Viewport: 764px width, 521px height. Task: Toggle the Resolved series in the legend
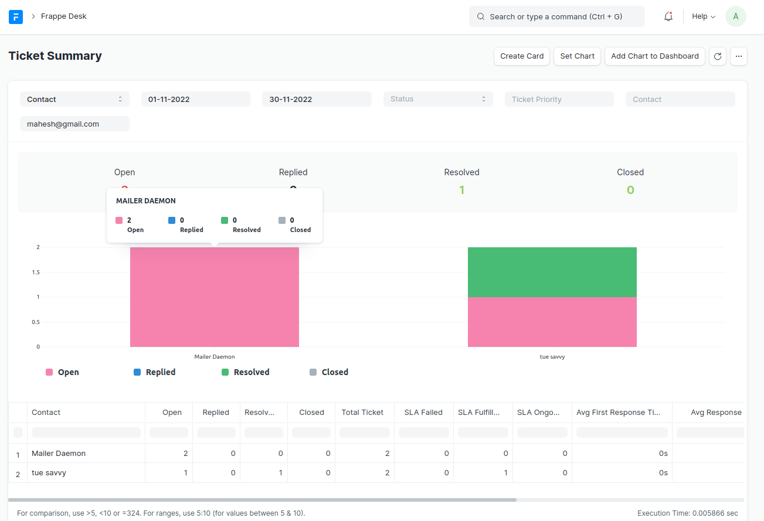pos(246,372)
